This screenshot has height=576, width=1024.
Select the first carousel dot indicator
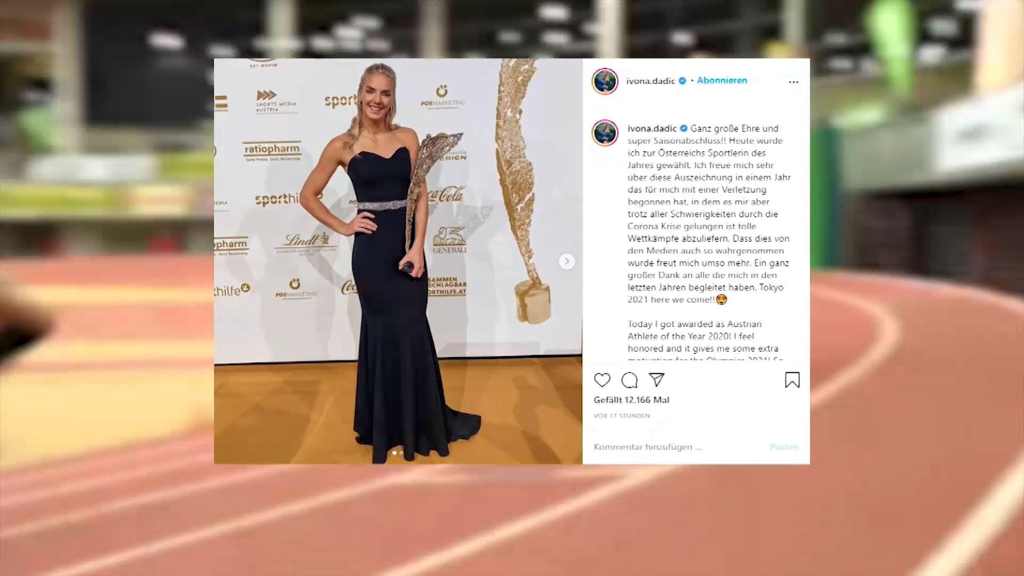tap(394, 453)
